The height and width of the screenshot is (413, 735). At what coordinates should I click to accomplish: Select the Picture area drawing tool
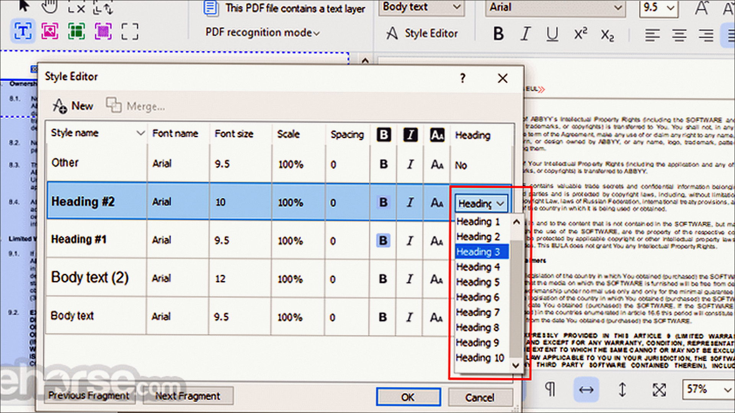coord(50,31)
